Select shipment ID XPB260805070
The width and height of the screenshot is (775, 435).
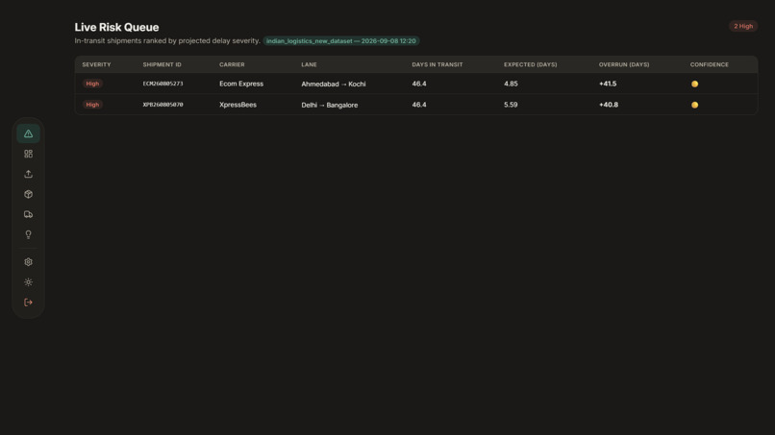163,105
